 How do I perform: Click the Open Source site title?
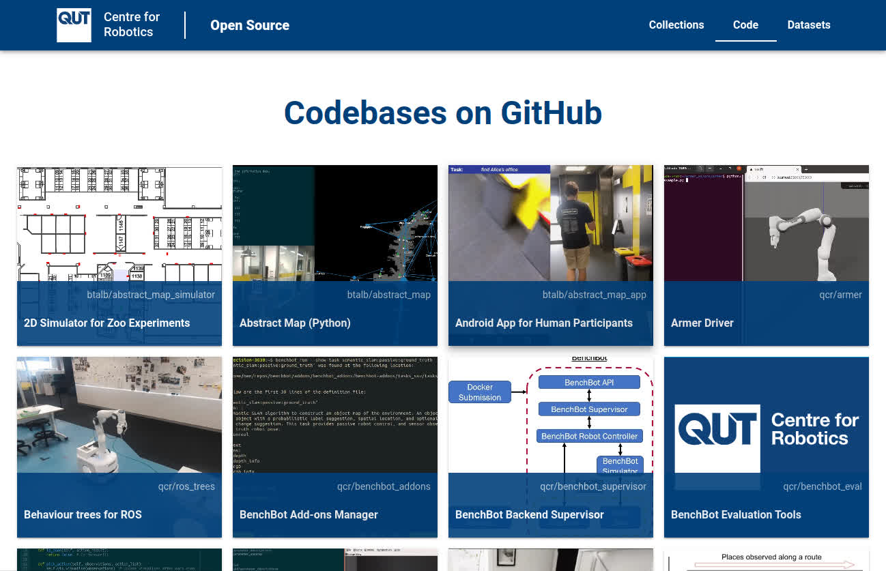(250, 25)
